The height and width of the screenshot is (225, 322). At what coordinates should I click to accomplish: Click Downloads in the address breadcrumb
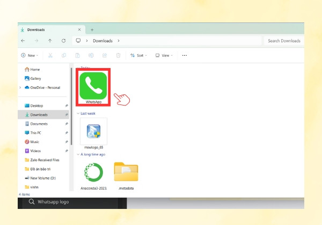point(103,41)
